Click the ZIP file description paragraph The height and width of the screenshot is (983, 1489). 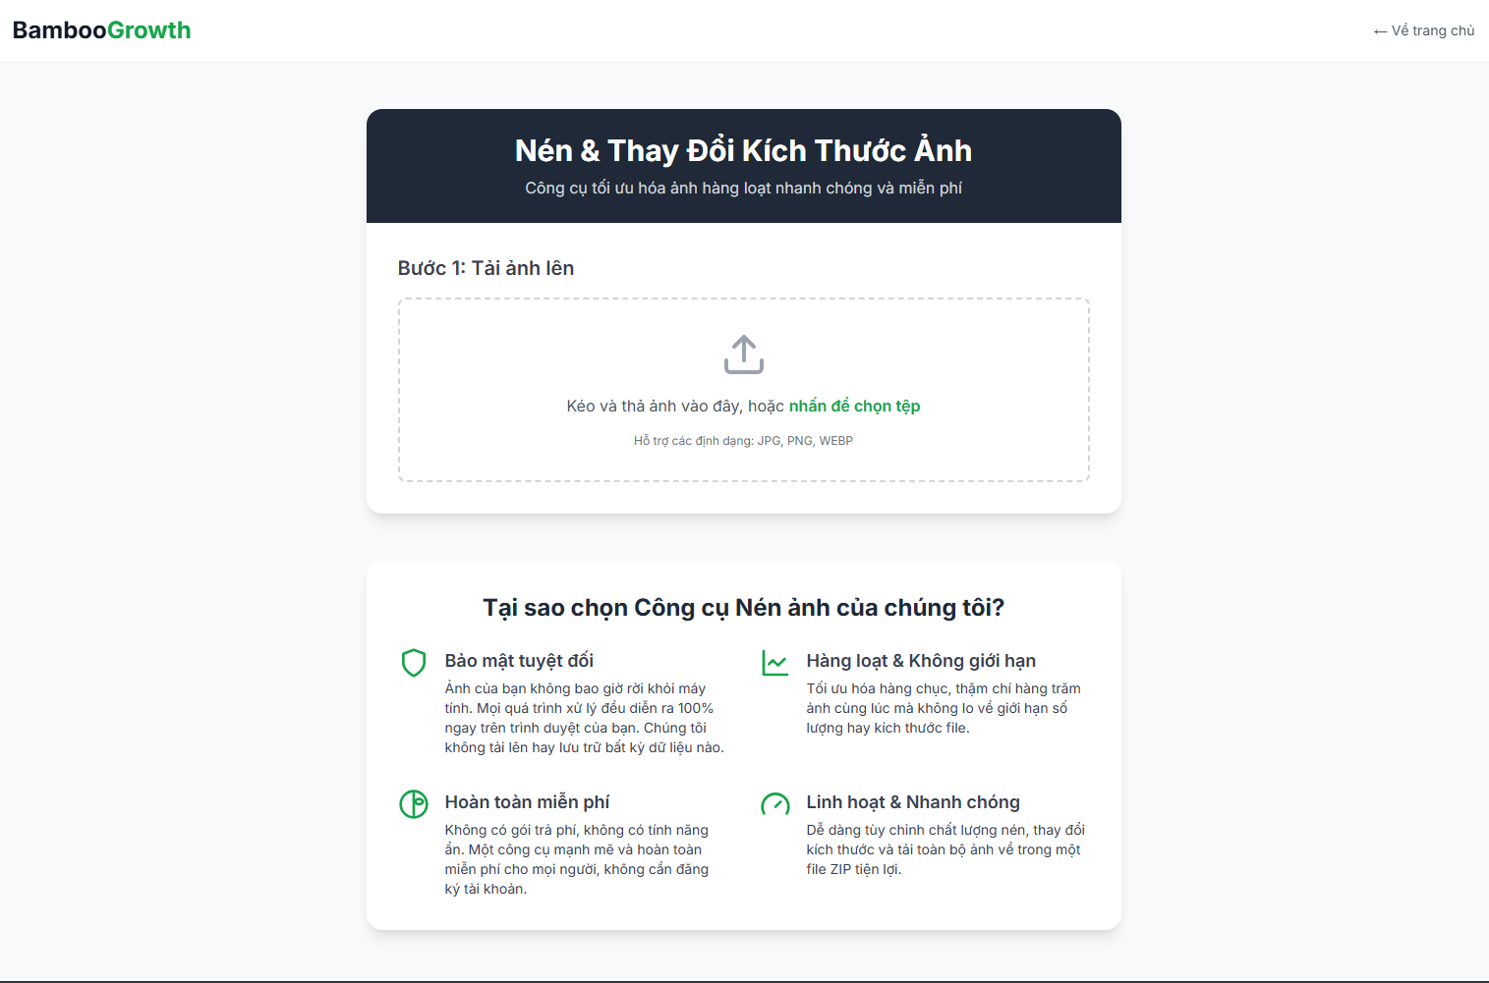coord(944,849)
